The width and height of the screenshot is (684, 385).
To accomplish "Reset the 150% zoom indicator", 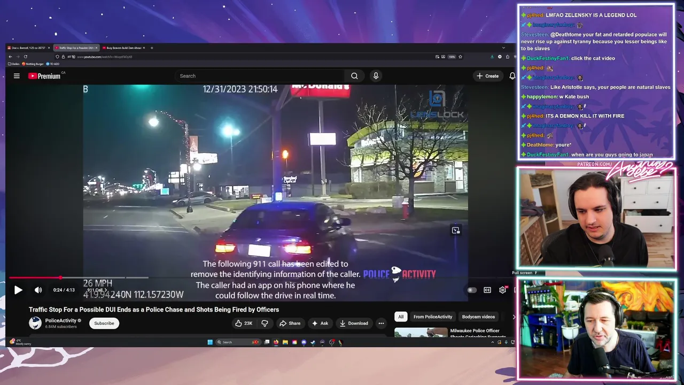I will tap(452, 57).
